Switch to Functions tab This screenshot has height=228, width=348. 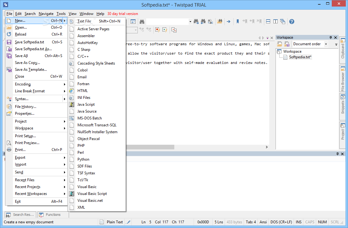click(53, 215)
